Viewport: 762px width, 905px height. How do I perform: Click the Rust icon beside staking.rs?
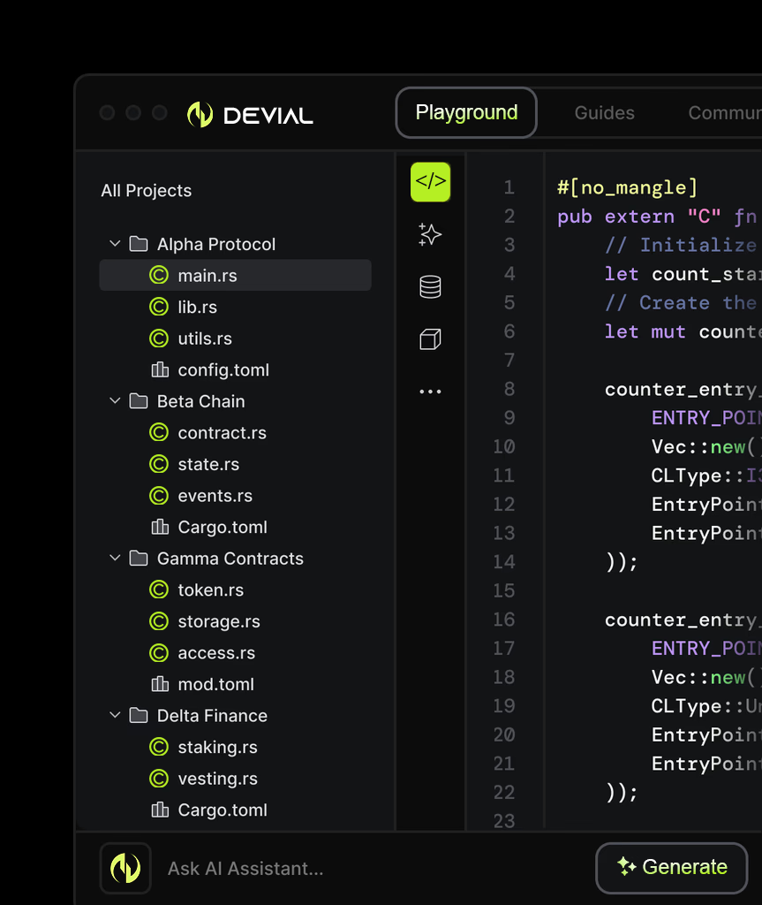tap(159, 747)
